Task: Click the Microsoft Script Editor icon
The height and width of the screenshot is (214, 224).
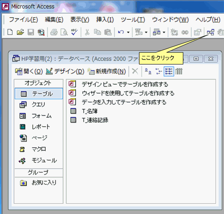Action: coord(185,32)
